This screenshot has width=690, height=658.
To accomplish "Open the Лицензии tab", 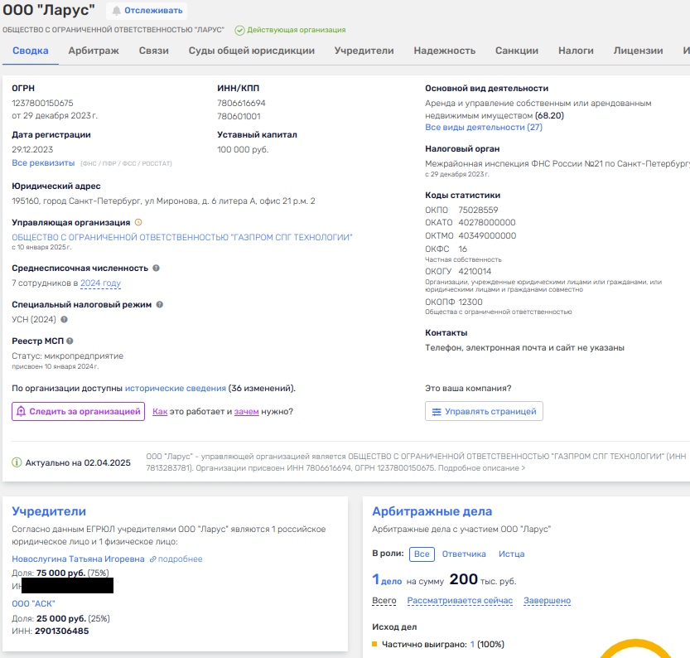I will coord(639,51).
